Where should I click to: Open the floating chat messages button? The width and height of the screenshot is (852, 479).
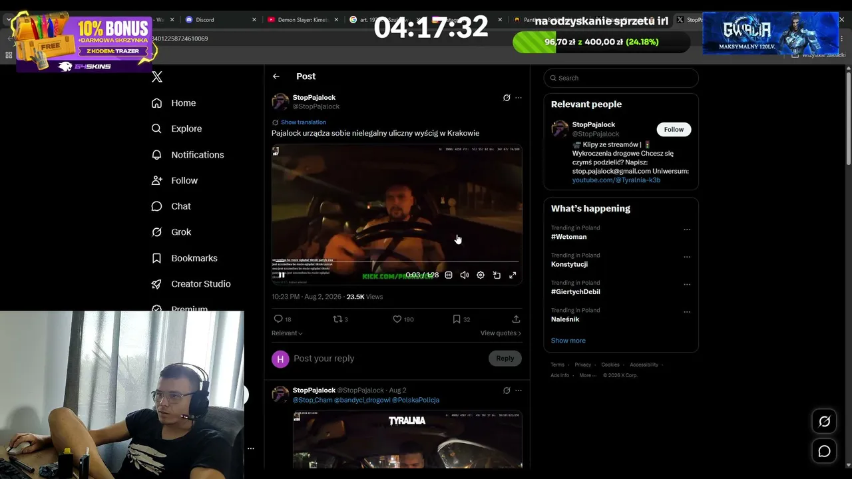click(x=824, y=452)
